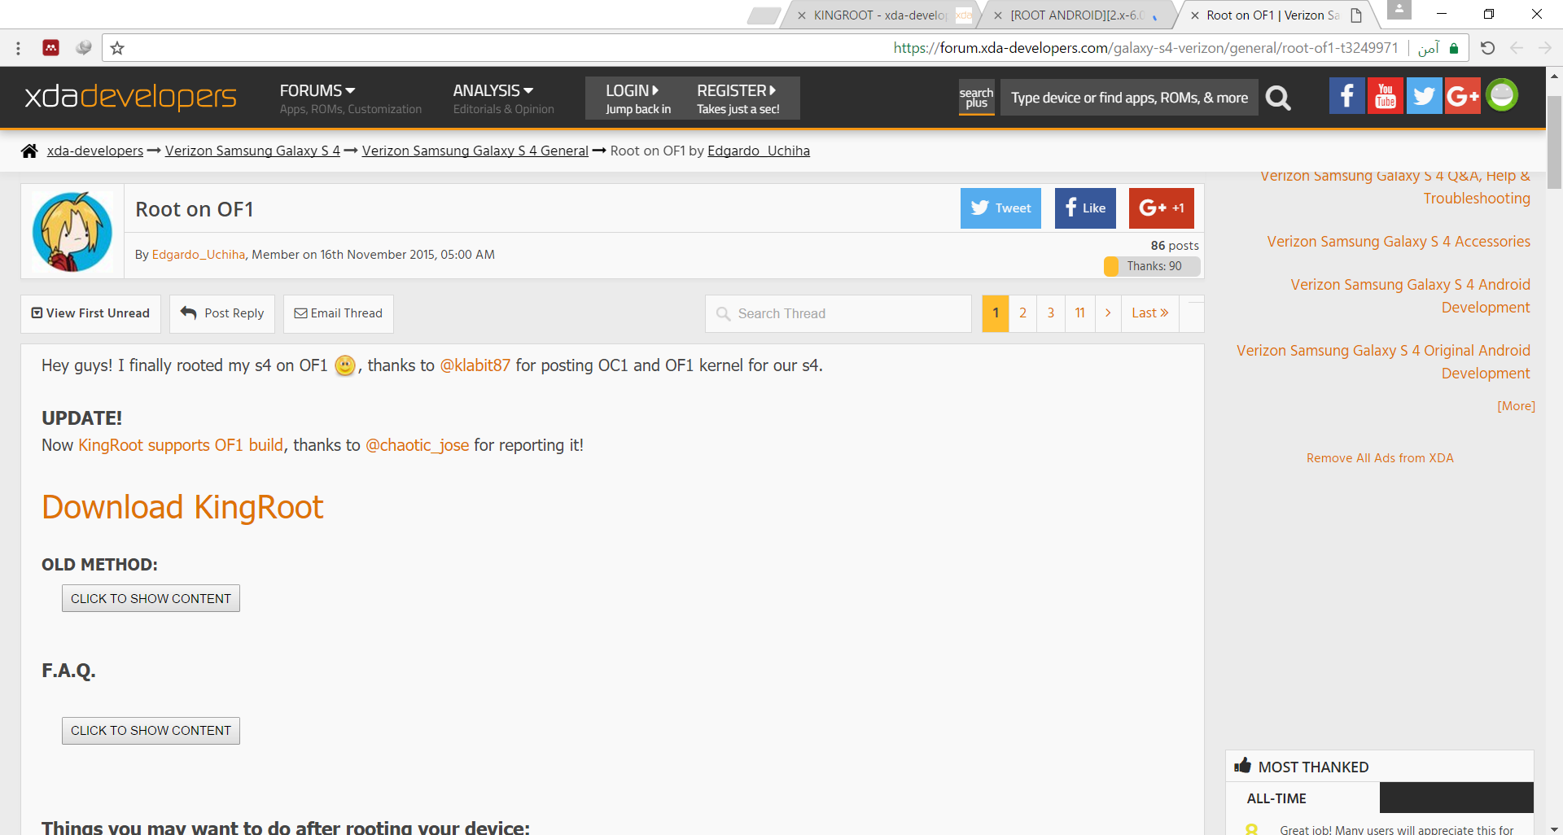
Task: Tweet this thread
Action: click(1000, 208)
